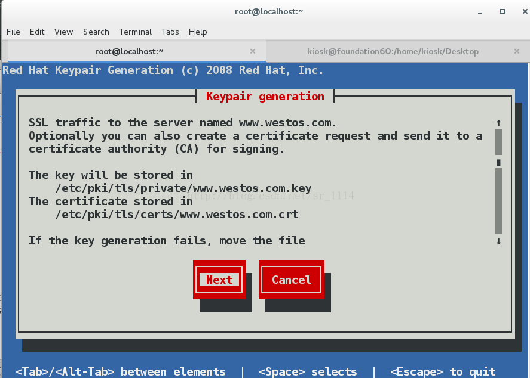The image size is (530, 378).
Task: Click the scroll down arrow in dialog
Action: pos(498,241)
